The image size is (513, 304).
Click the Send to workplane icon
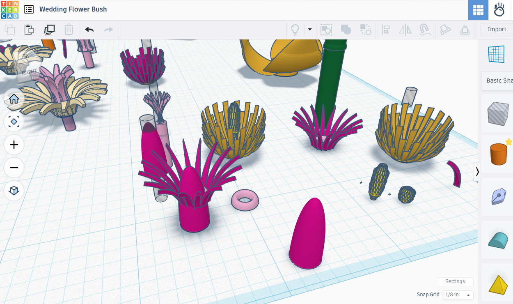click(x=465, y=30)
